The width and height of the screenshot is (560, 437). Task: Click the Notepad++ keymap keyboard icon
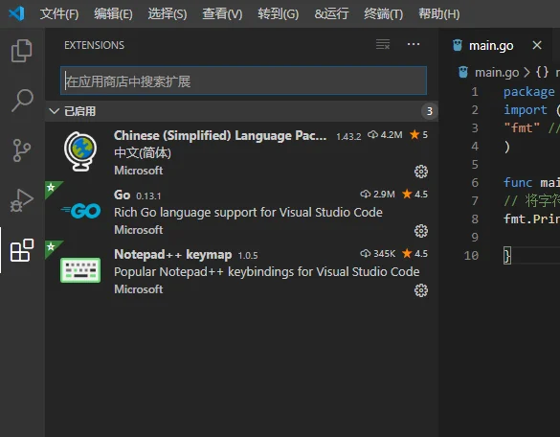(80, 270)
